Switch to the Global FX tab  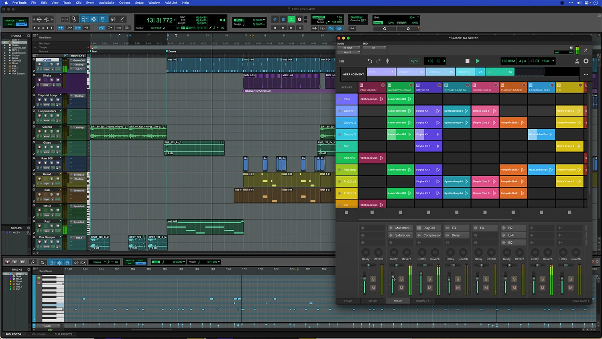pos(423,300)
